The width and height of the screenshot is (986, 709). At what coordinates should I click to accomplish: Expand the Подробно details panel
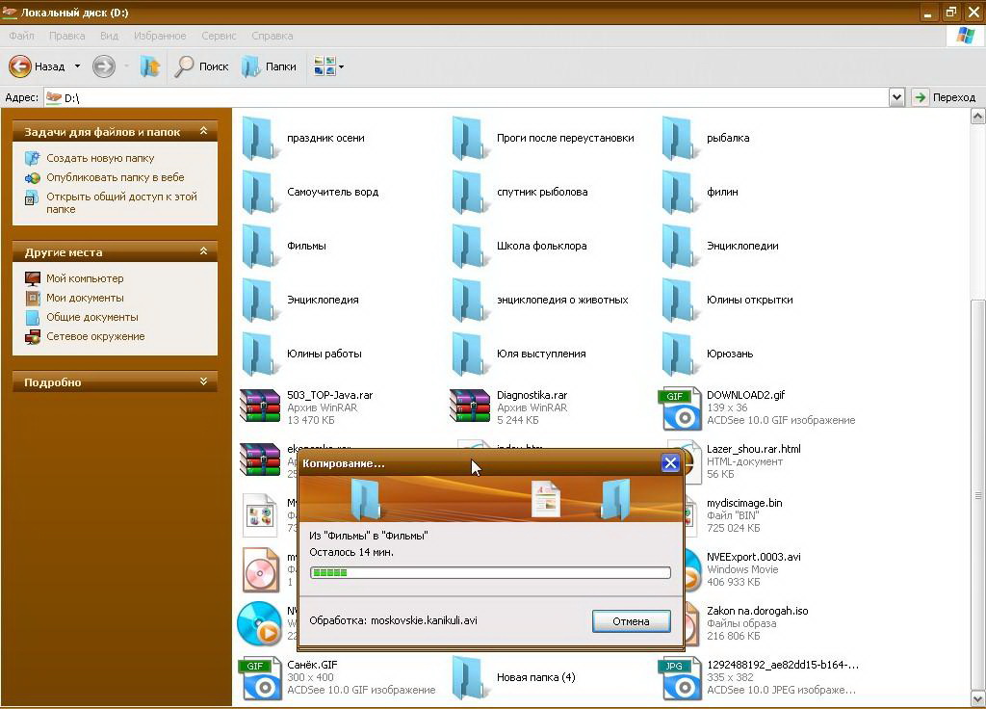click(203, 382)
